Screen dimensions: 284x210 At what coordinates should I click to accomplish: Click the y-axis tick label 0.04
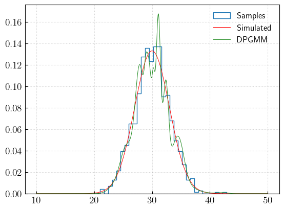[13, 151]
